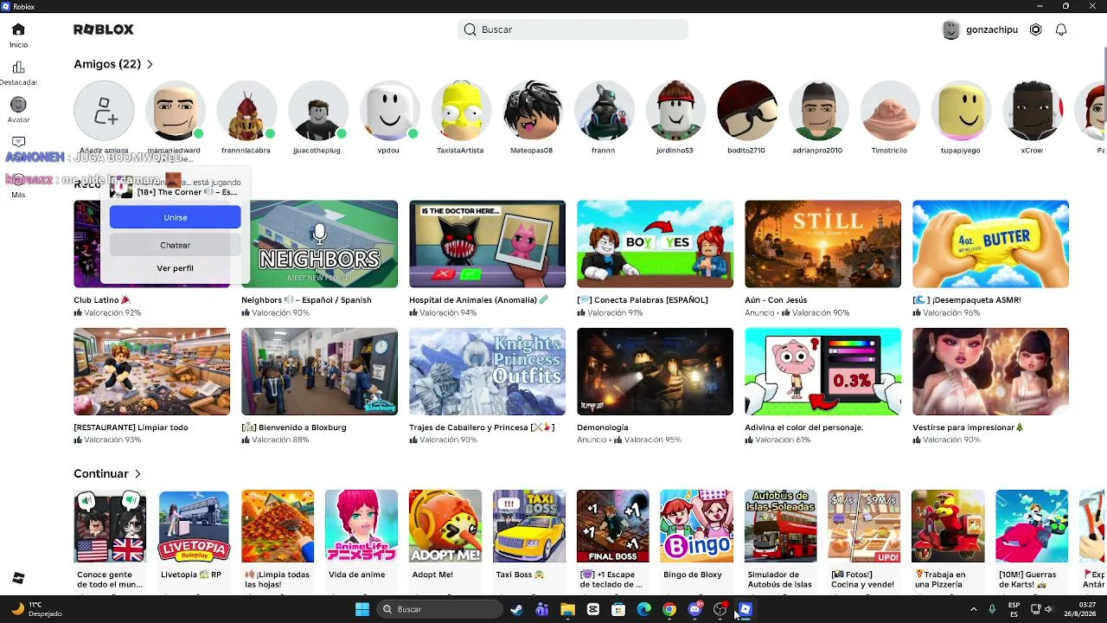This screenshot has width=1107, height=623.
Task: Open Windows Start menu
Action: pyautogui.click(x=362, y=609)
